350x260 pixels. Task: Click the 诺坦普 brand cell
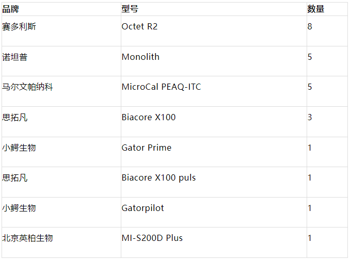[15, 57]
